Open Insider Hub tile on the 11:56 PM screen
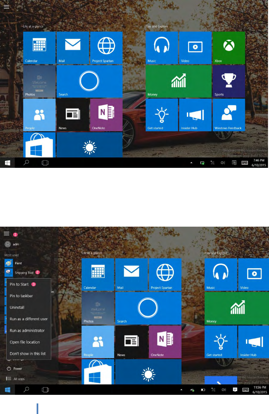The image size is (269, 414). [x=253, y=342]
